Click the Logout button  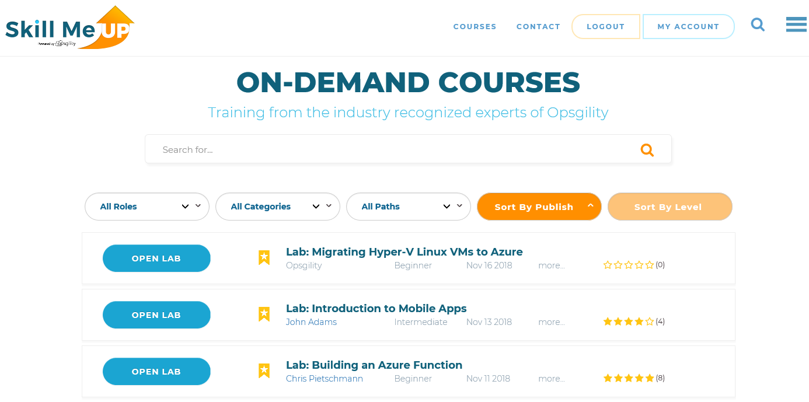pos(606,27)
